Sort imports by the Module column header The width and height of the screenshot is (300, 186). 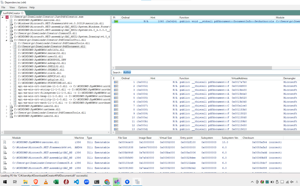(287, 17)
